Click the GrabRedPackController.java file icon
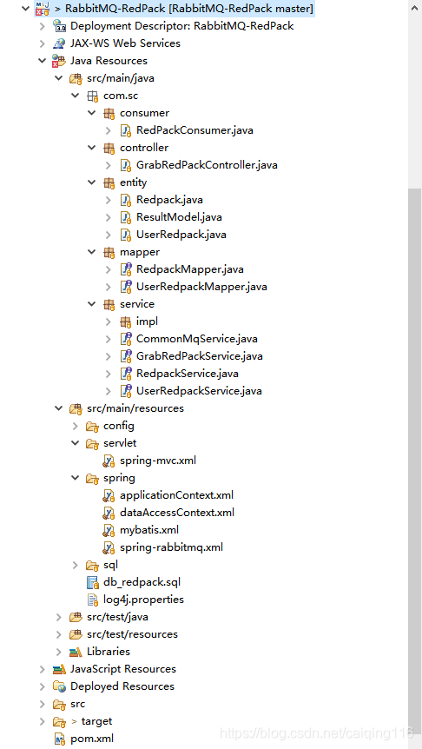Viewport: 422px width, 749px height. (125, 165)
